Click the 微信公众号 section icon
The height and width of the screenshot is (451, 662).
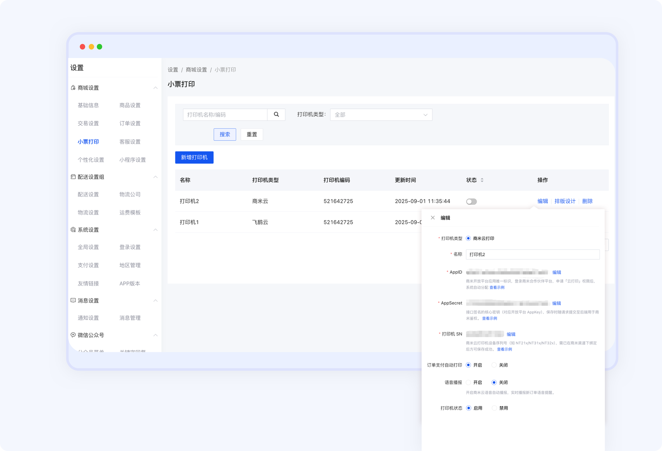(x=73, y=335)
